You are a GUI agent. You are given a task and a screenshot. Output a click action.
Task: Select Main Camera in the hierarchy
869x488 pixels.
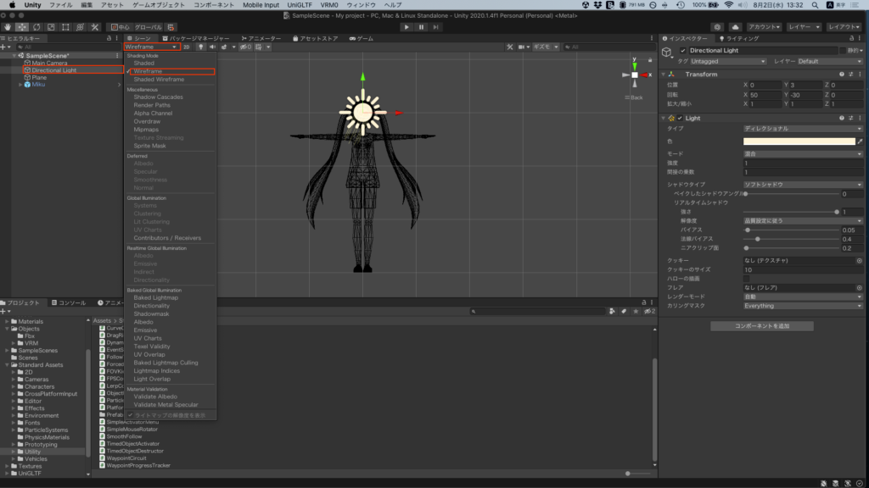click(x=50, y=63)
